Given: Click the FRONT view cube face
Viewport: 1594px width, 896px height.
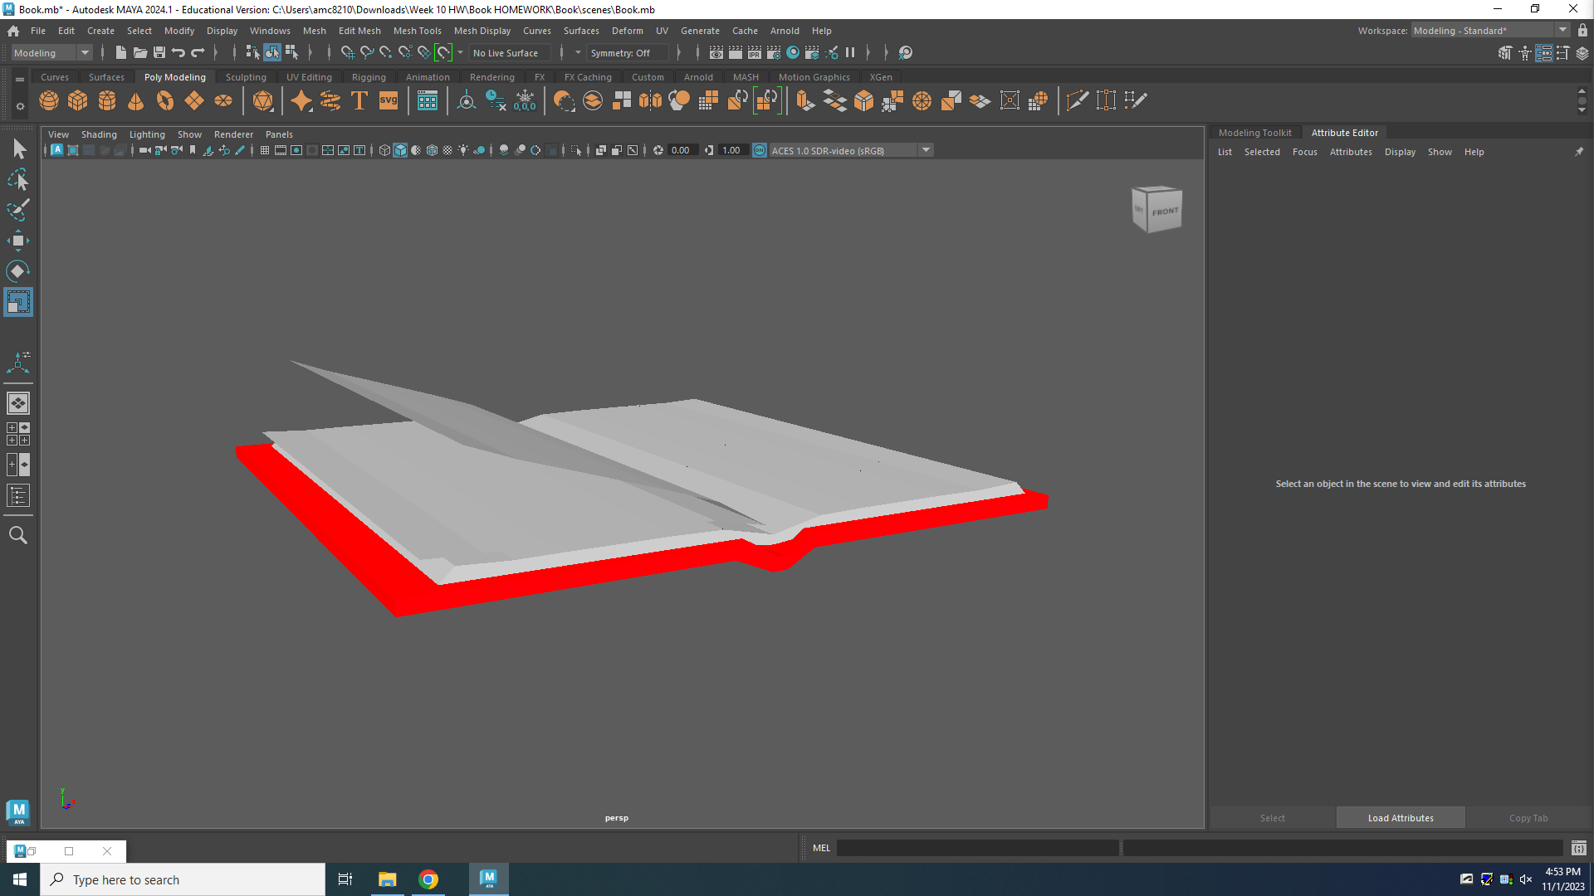Looking at the screenshot, I should click(1164, 212).
